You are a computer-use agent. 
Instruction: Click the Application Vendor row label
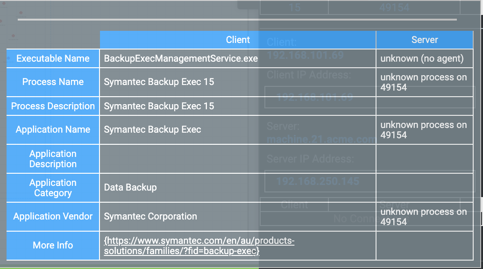pyautogui.click(x=53, y=216)
